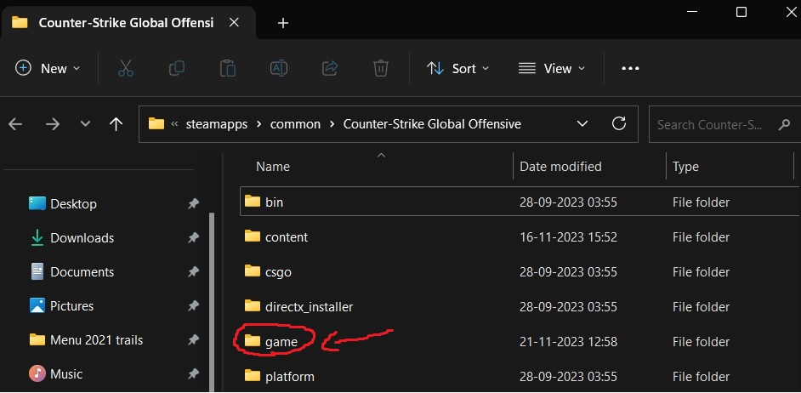Click the Cut scissors icon
The height and width of the screenshot is (393, 801).
[126, 68]
